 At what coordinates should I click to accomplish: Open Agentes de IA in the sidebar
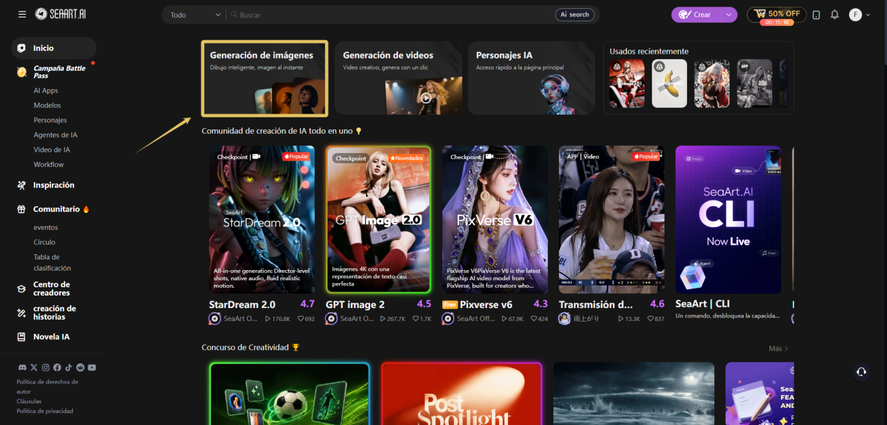click(x=56, y=135)
